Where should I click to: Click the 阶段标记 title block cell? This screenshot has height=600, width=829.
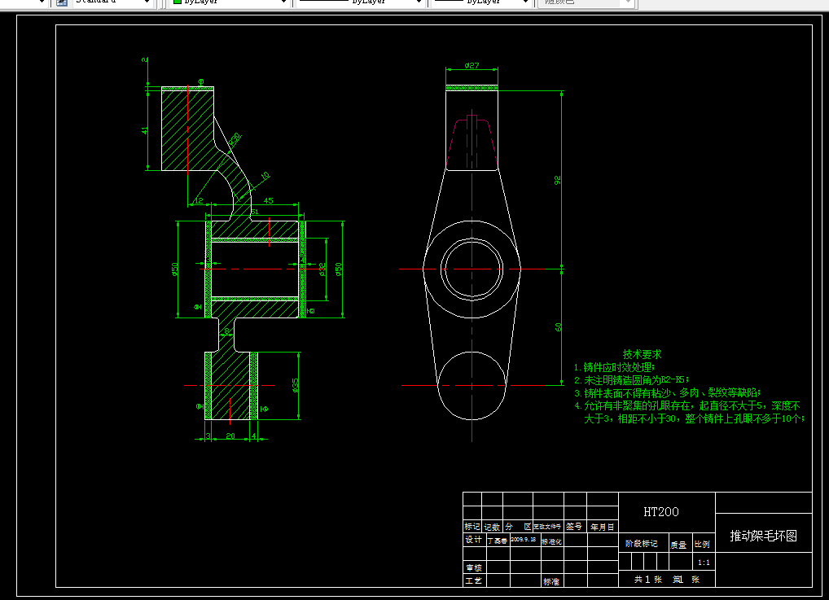tap(642, 544)
